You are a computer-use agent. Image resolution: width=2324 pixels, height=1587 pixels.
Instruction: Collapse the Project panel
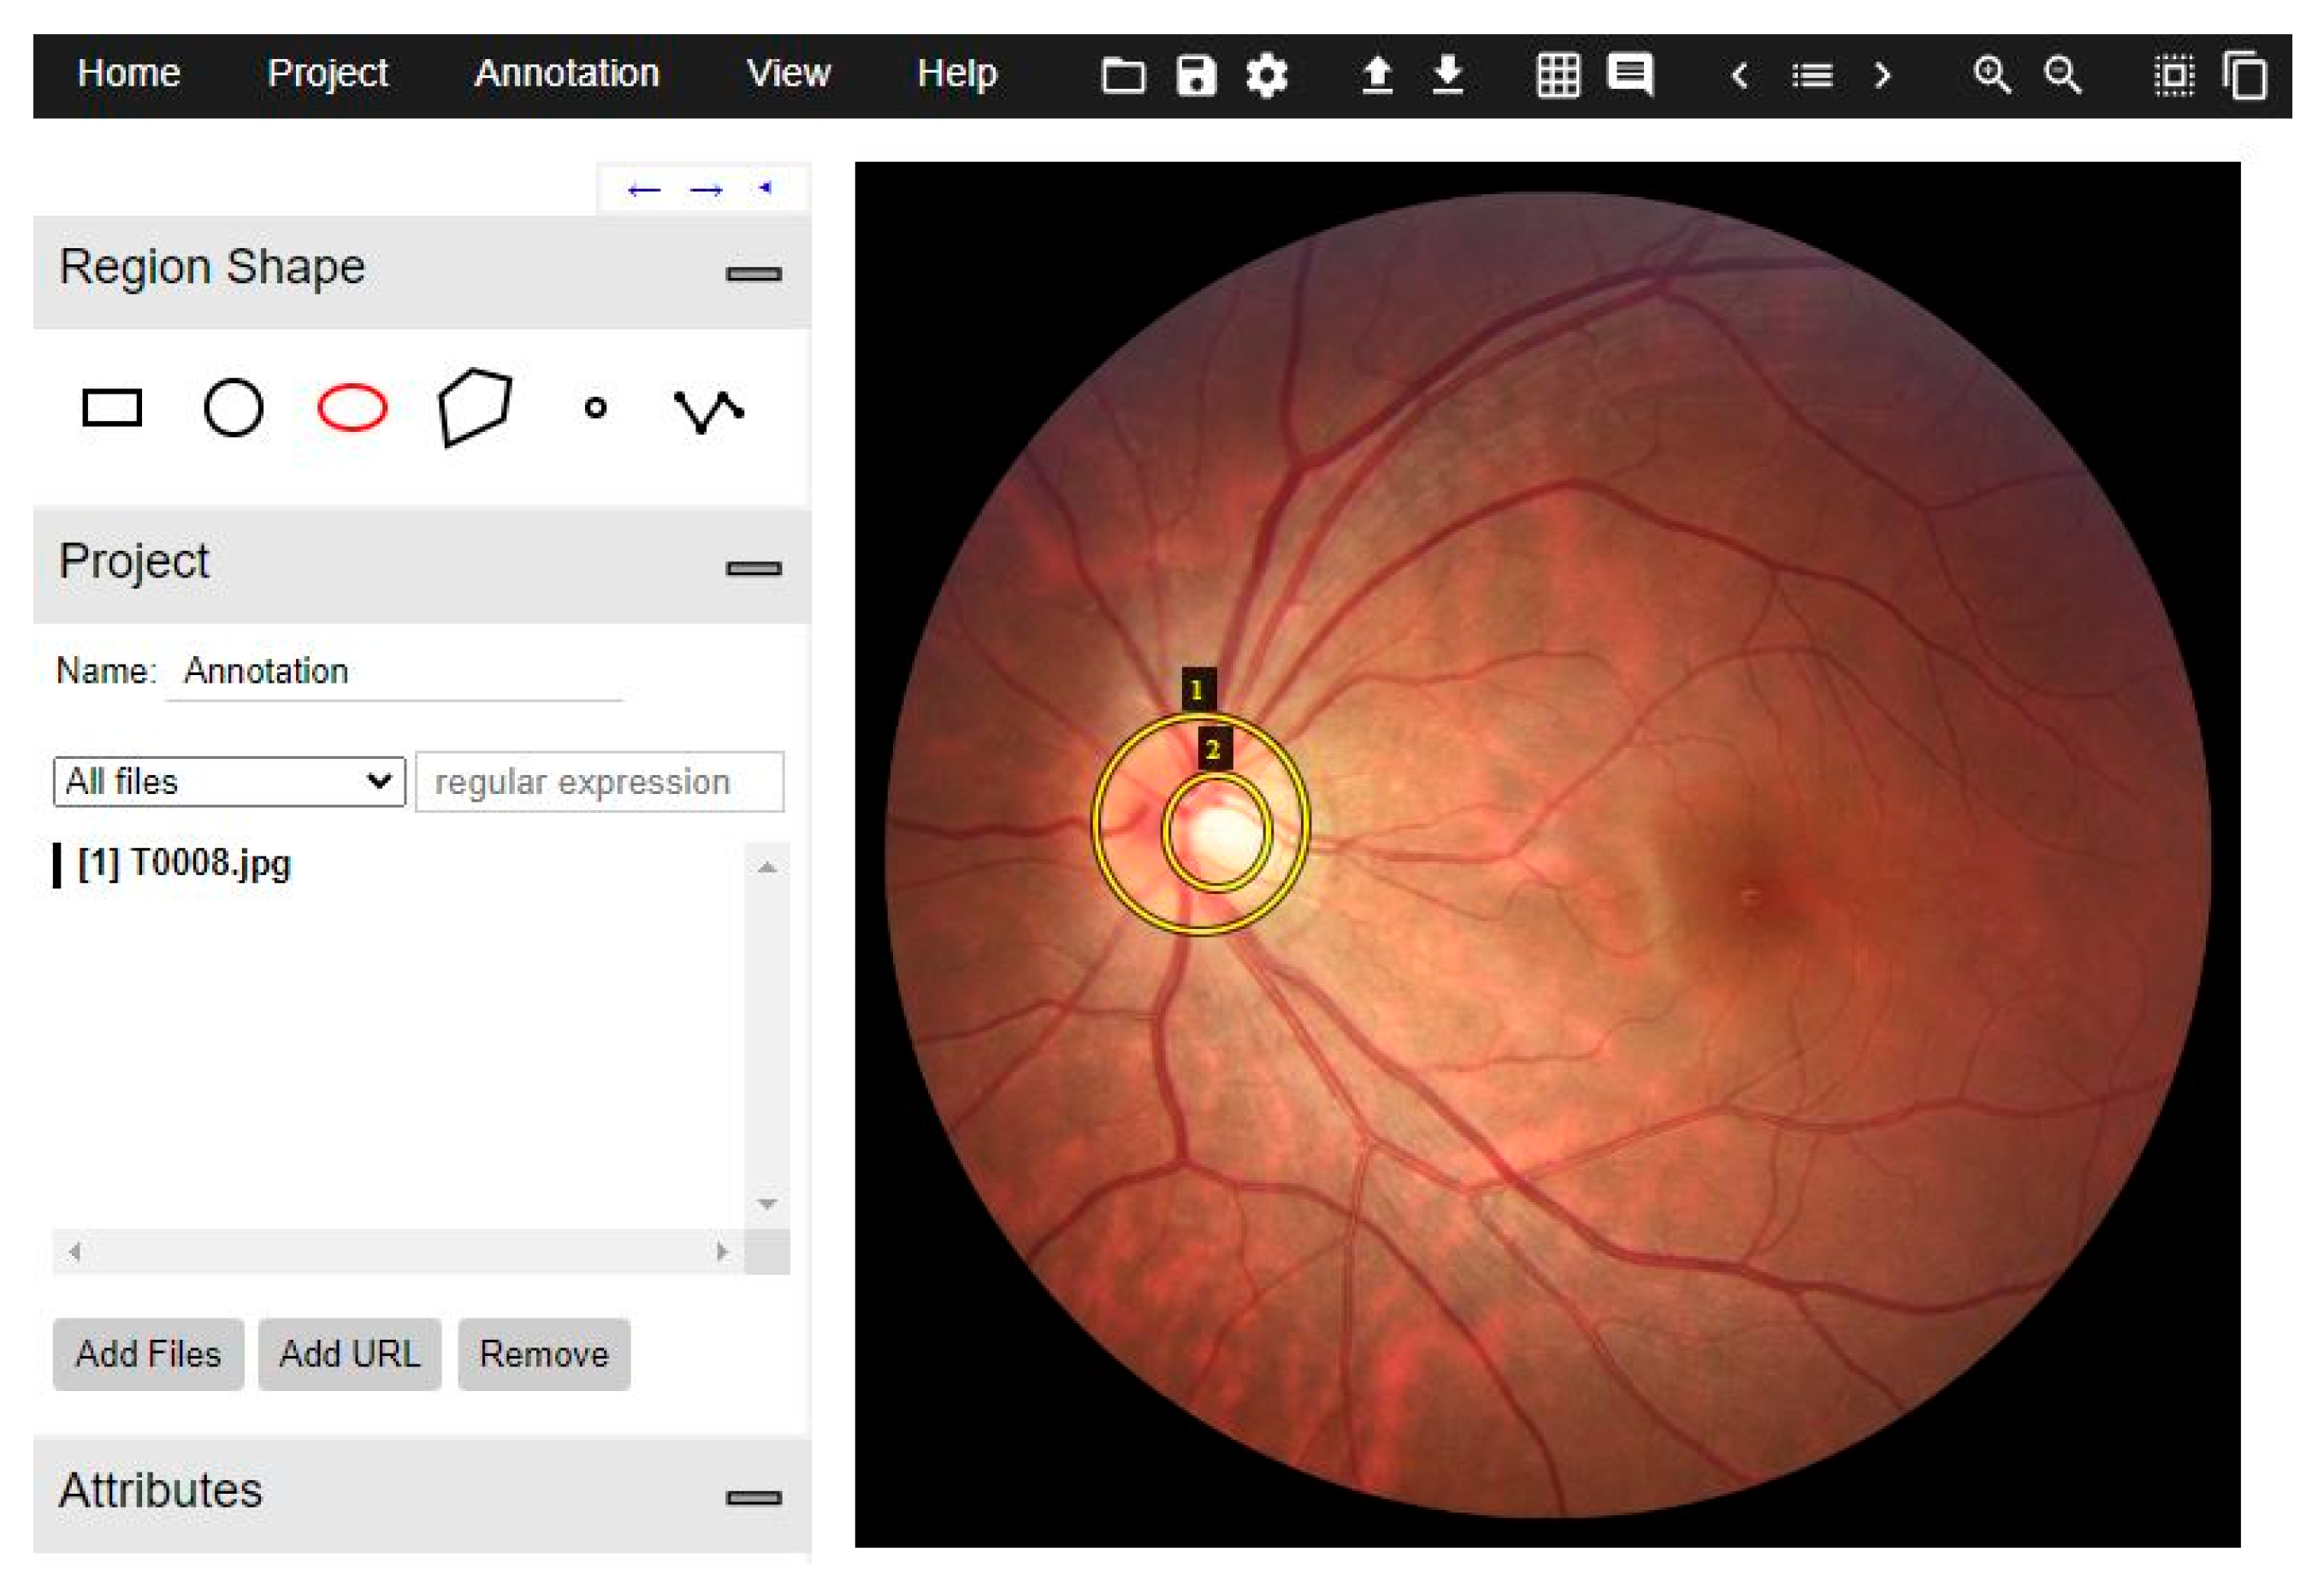pos(753,568)
